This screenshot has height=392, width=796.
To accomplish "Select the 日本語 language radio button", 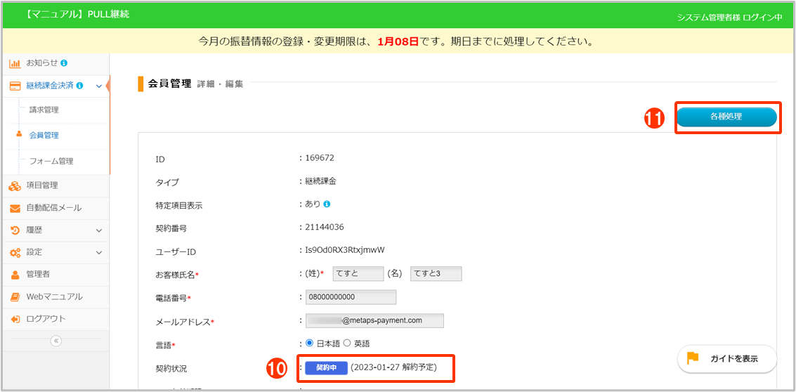I will (x=308, y=344).
